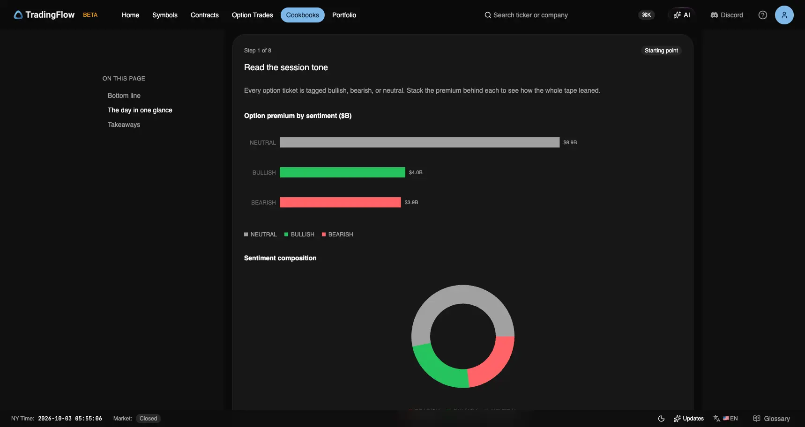The width and height of the screenshot is (805, 427).
Task: Open the Updates sparkle icon
Action: [677, 419]
